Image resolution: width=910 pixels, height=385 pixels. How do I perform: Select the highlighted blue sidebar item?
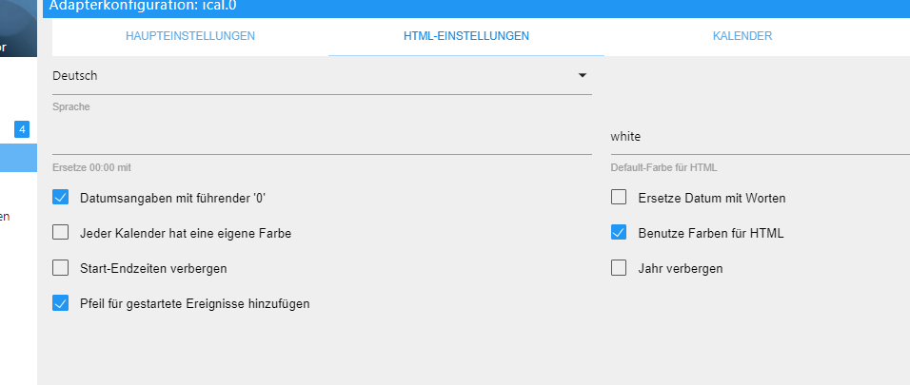[19, 158]
